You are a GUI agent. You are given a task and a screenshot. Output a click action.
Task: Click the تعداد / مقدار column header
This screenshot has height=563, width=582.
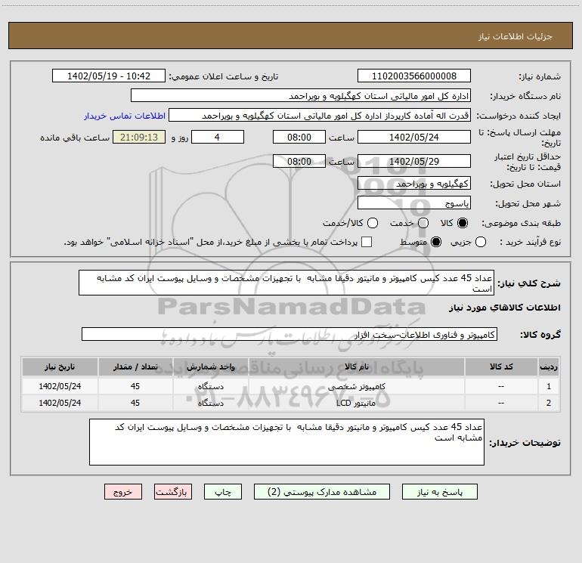(x=135, y=367)
